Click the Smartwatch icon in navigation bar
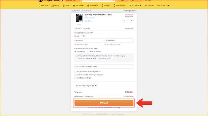208x116 pixels. pyautogui.click(x=88, y=5)
